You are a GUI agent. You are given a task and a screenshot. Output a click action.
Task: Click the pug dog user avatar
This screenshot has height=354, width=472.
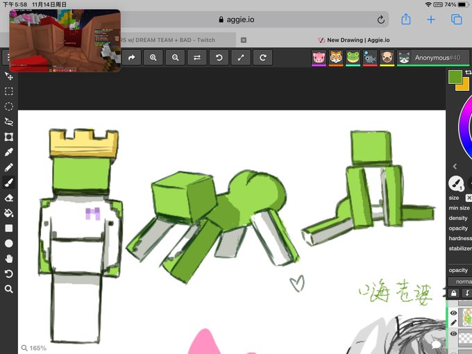point(387,58)
